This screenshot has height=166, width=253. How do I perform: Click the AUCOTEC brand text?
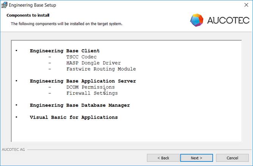tap(228, 20)
